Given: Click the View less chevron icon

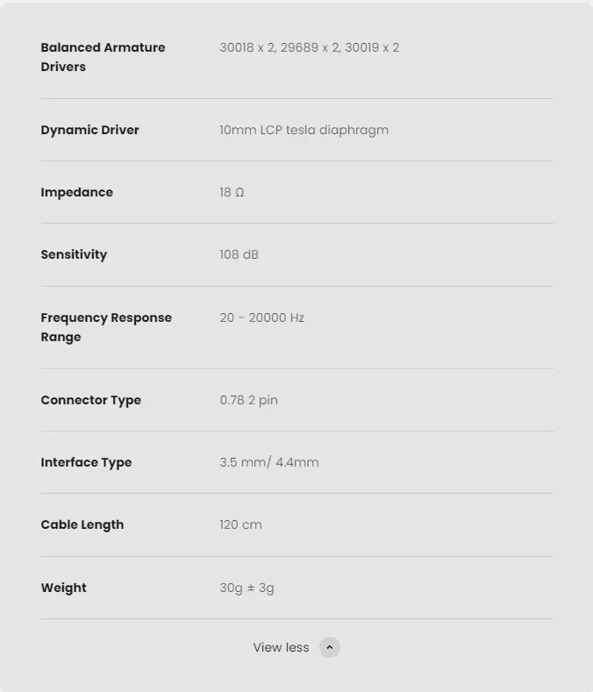Looking at the screenshot, I should tap(330, 647).
